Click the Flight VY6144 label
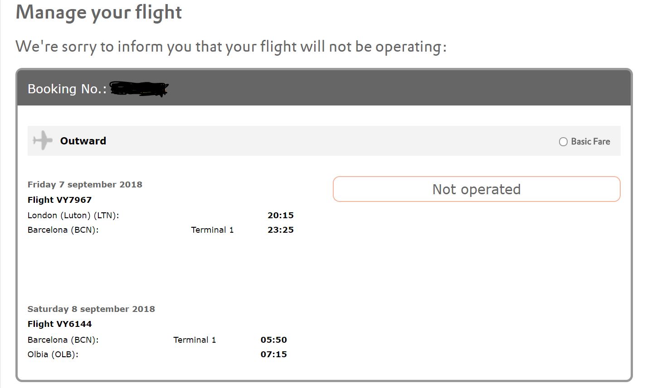The width and height of the screenshot is (647, 388). (59, 324)
